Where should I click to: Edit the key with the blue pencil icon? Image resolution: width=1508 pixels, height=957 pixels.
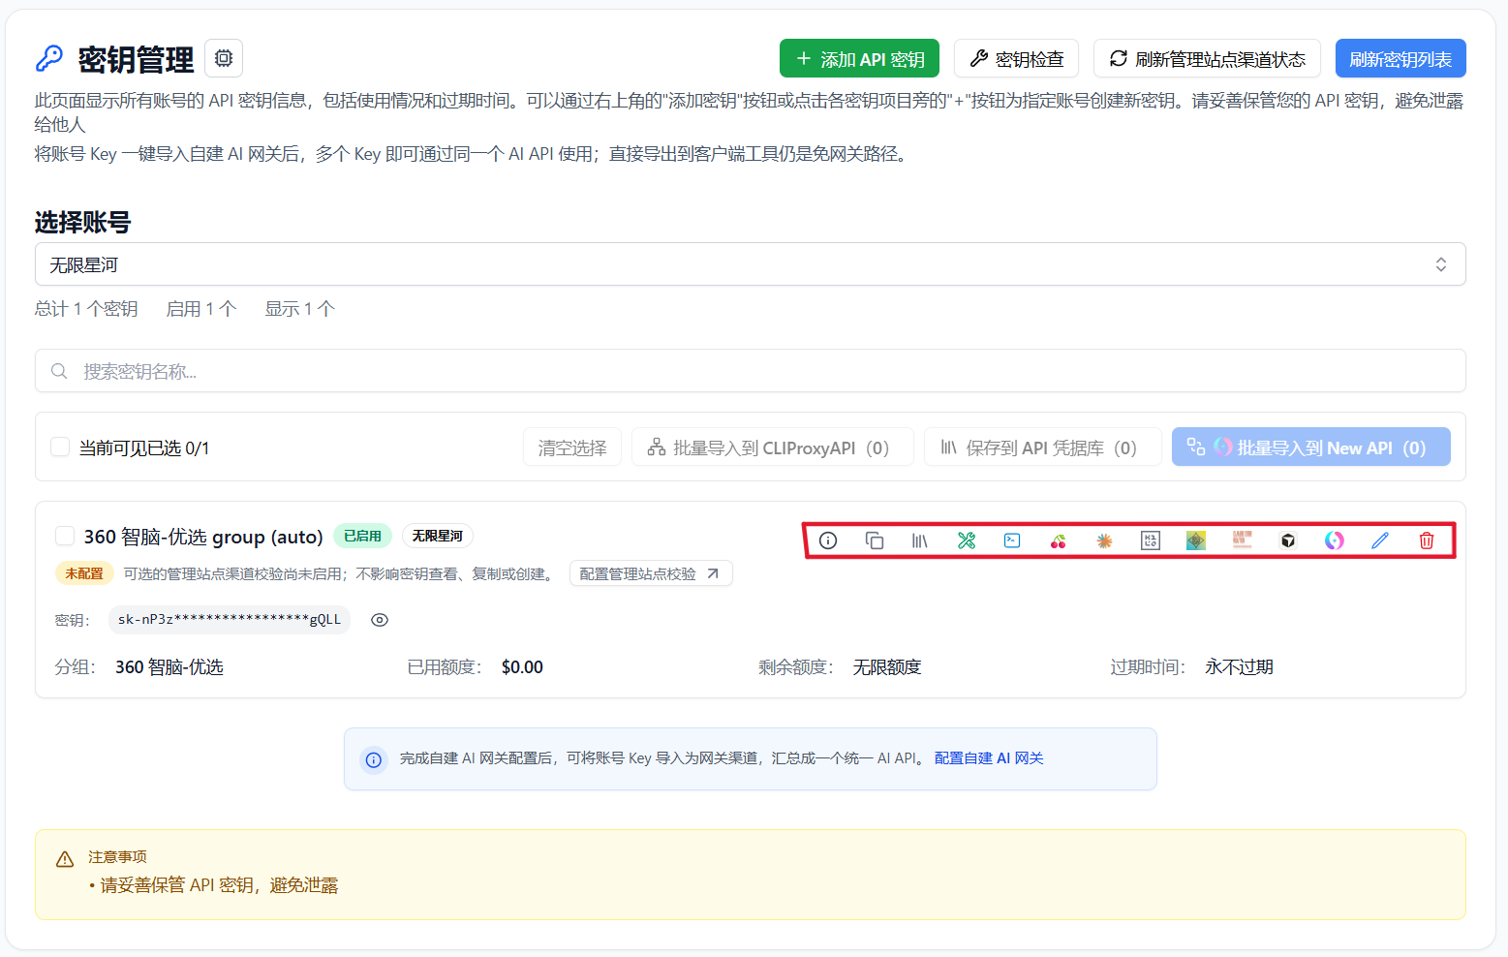[x=1380, y=540]
